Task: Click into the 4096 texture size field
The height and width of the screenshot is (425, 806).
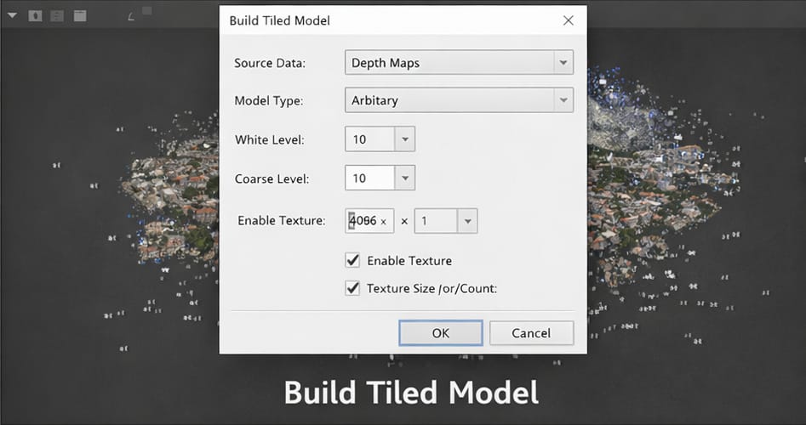Action: [x=363, y=221]
